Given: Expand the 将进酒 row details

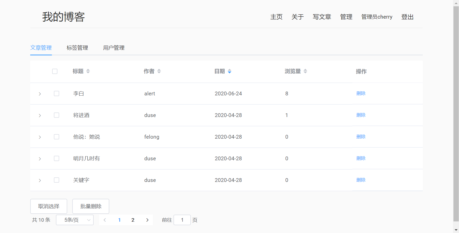Looking at the screenshot, I should (x=40, y=115).
